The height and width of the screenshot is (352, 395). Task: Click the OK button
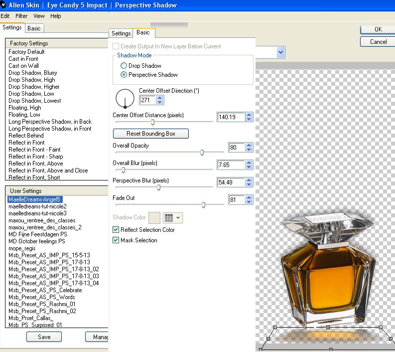[378, 29]
